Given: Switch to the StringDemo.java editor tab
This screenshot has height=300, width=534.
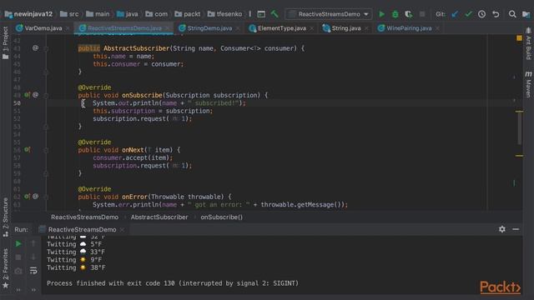Looking at the screenshot, I should click(x=209, y=28).
